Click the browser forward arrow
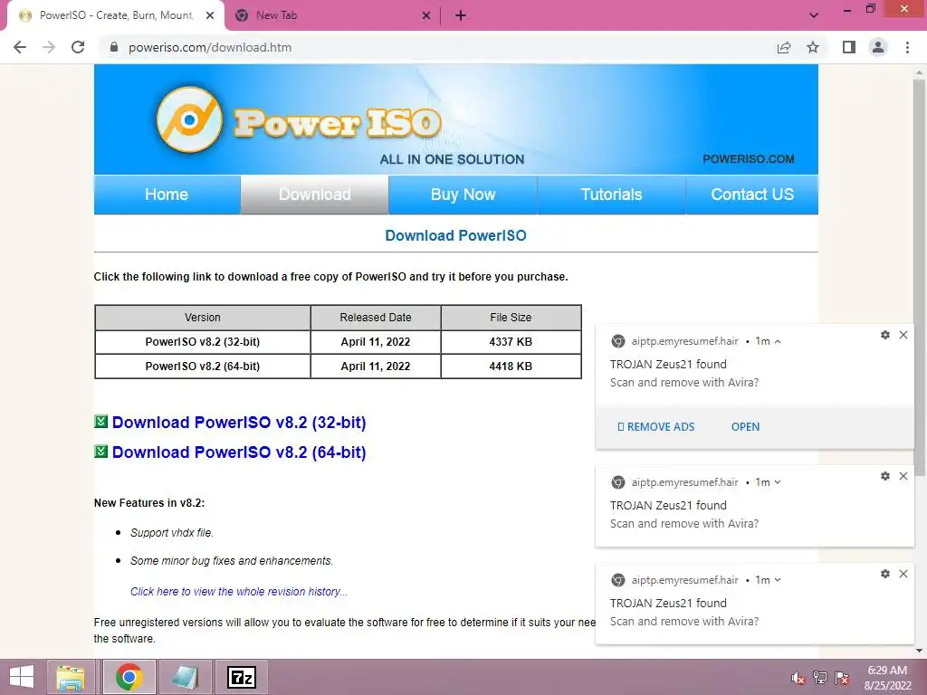Screen dimensions: 927x695 [49, 47]
